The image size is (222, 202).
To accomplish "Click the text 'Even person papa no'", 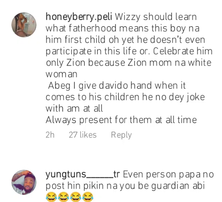I will pos(168,175).
